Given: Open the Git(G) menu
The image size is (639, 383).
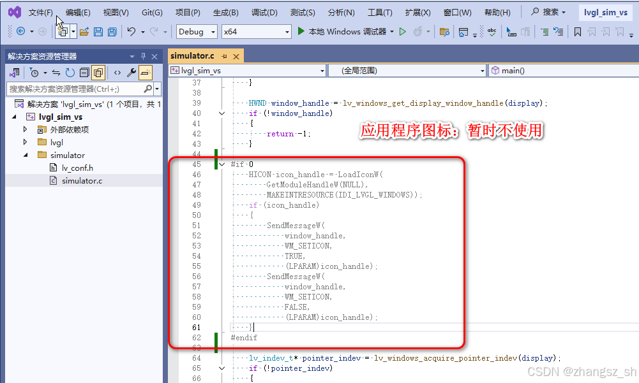Looking at the screenshot, I should [x=152, y=13].
